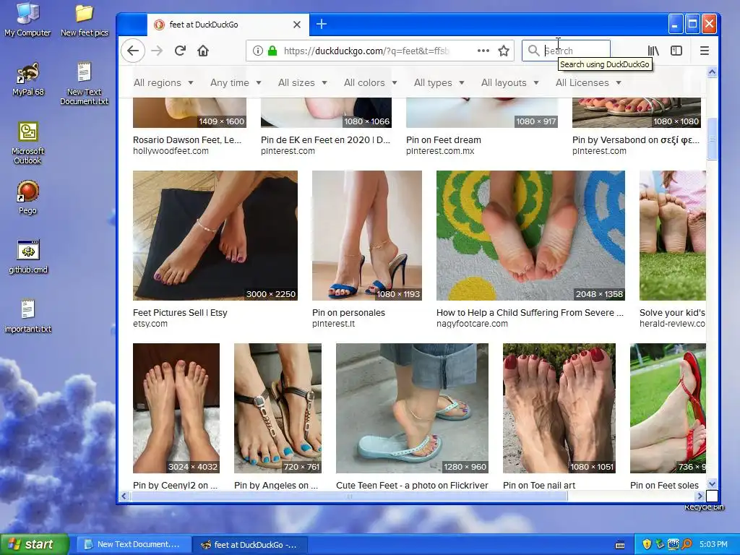740x555 pixels.
Task: Click the green secure connection padlock
Action: pos(272,51)
